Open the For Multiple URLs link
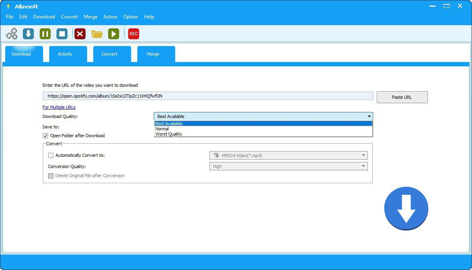 pyautogui.click(x=59, y=107)
